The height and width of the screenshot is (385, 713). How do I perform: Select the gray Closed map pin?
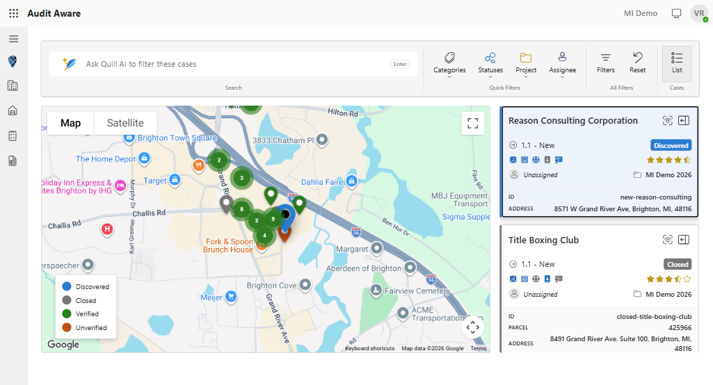click(x=226, y=204)
